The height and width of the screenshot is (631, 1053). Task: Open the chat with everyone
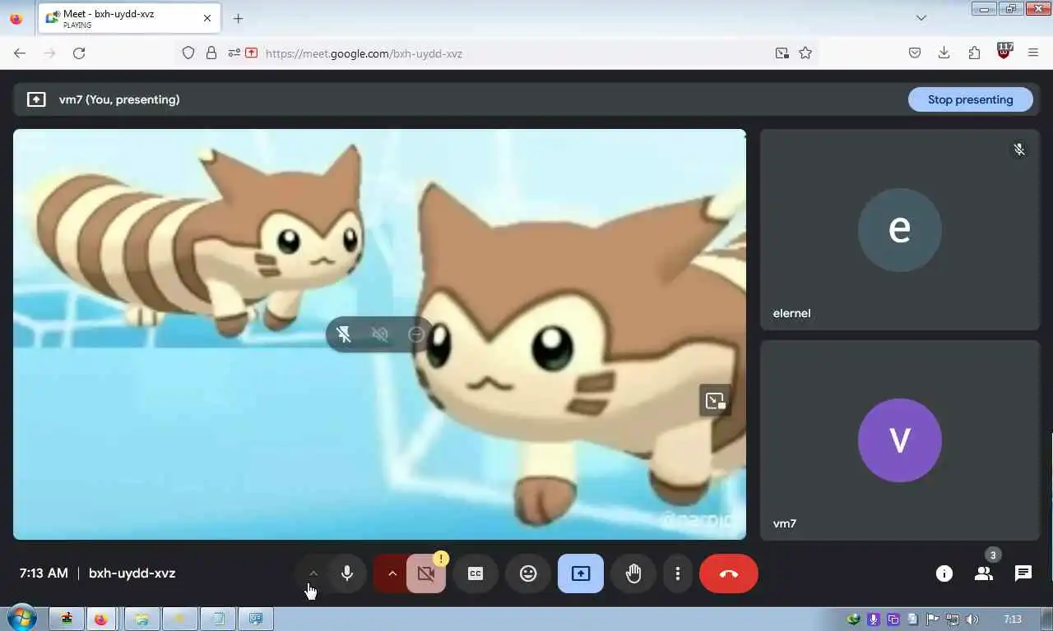(1023, 573)
